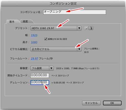Screen dimensions: 126x110
Task: Click the デュレーション input field
Action: coord(40,82)
